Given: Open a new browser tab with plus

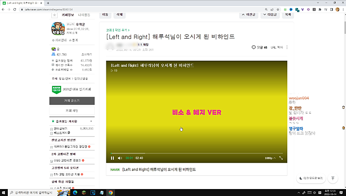Looking at the screenshot, I should 48,3.
